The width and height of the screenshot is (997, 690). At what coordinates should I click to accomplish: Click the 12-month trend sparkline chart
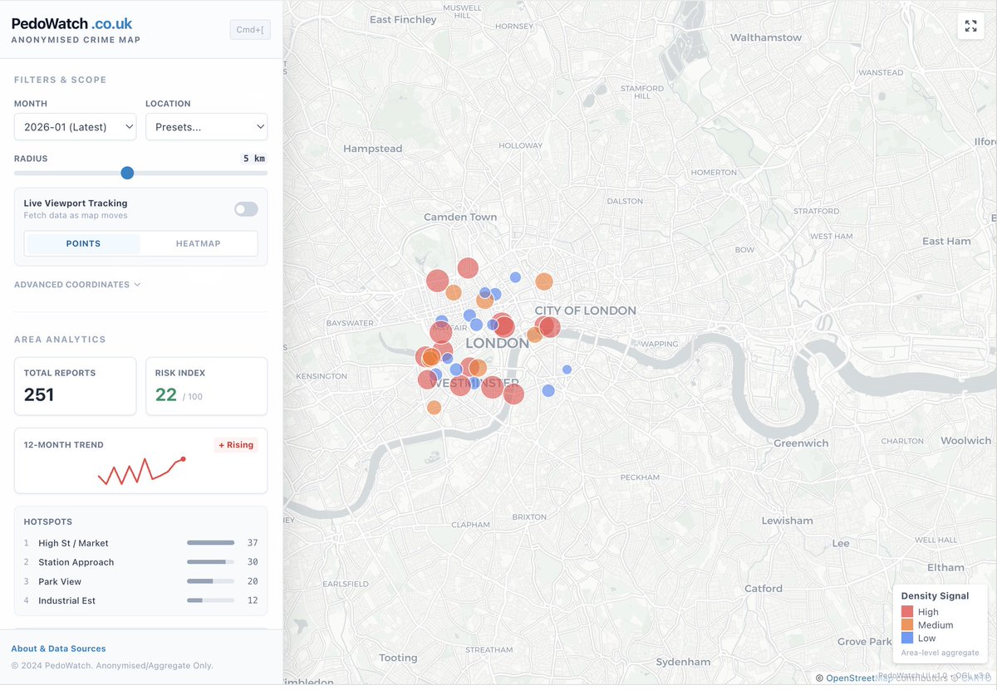click(x=141, y=471)
